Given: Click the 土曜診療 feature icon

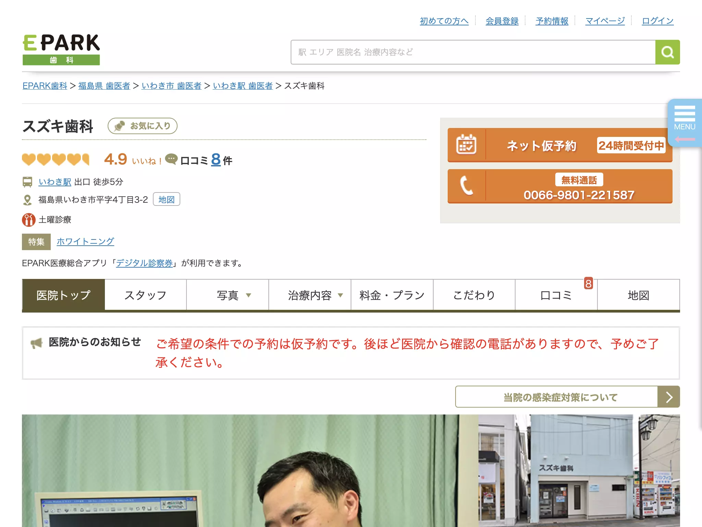Looking at the screenshot, I should (29, 220).
